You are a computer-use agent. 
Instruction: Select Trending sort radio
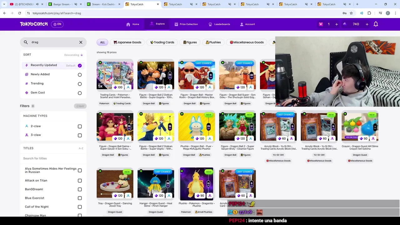tap(80, 84)
